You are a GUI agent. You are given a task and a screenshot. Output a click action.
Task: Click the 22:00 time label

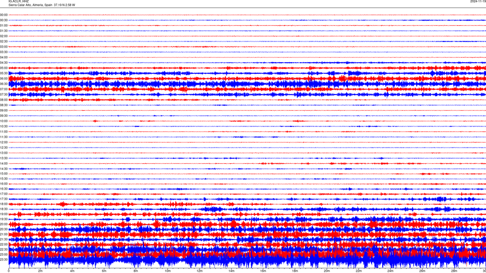tap(4, 245)
